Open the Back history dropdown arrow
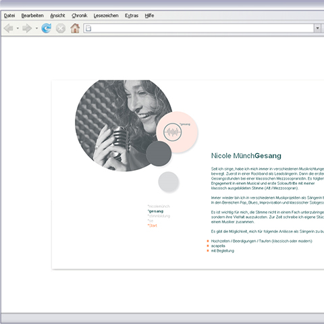This screenshot has width=324, height=324. pyautogui.click(x=18, y=28)
